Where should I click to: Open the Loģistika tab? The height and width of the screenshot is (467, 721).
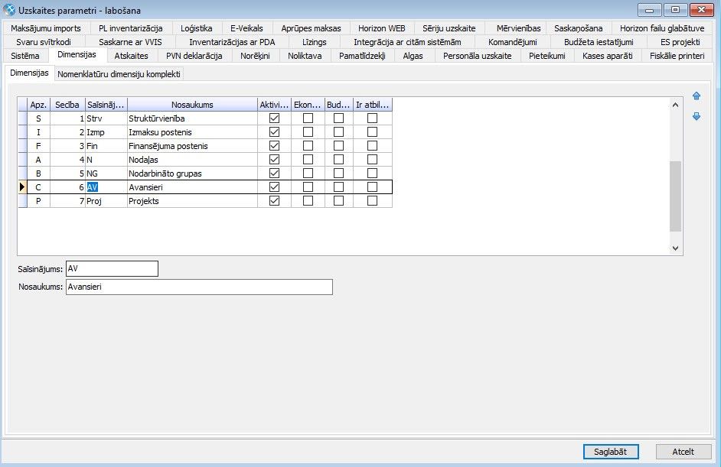point(197,28)
